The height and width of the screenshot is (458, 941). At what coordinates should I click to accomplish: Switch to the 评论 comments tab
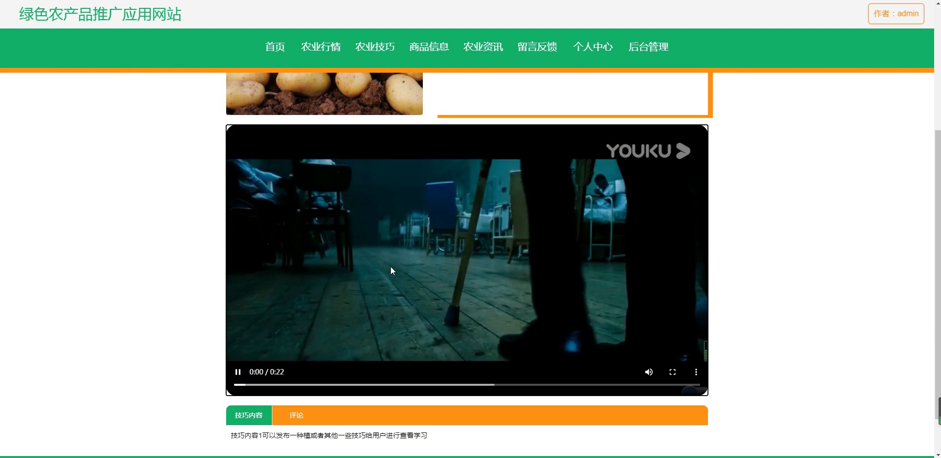point(295,415)
